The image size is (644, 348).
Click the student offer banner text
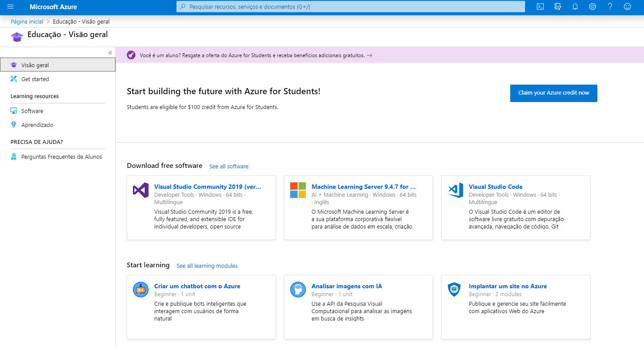point(252,55)
